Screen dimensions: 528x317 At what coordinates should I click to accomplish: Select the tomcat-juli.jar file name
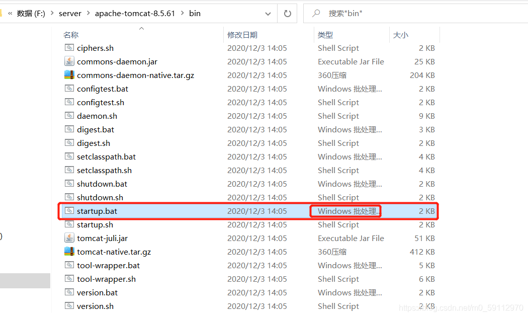click(103, 238)
